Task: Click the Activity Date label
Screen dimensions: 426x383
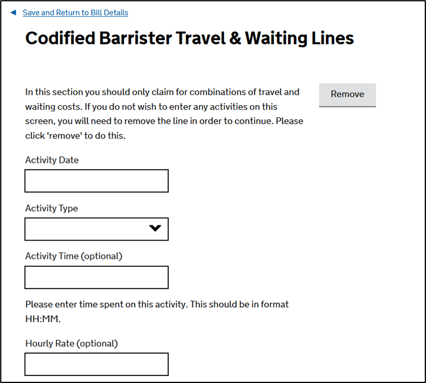Action: coord(52,160)
